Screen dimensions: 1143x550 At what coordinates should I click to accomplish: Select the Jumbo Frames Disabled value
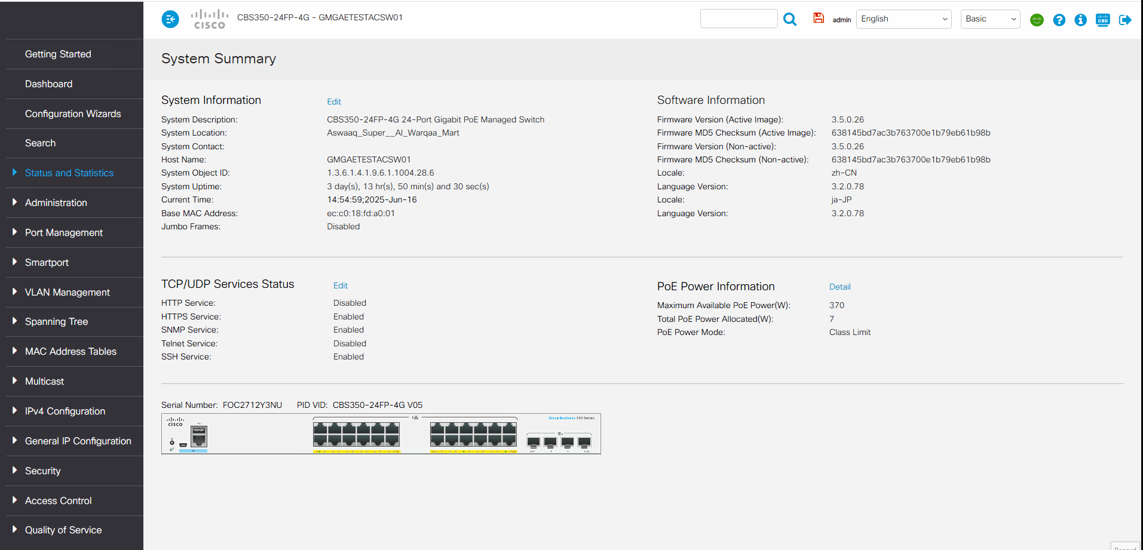[344, 226]
